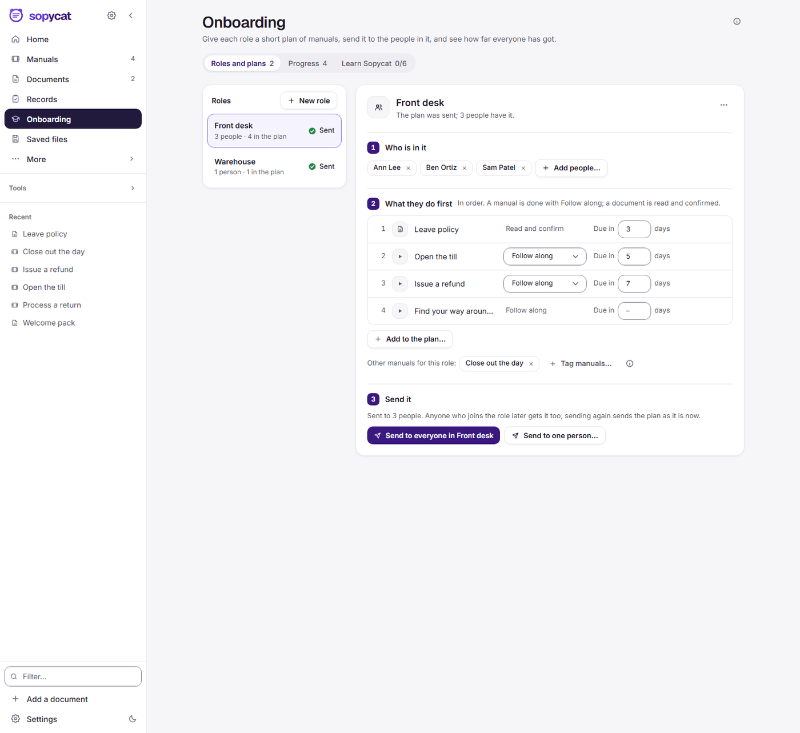The width and height of the screenshot is (800, 733).
Task: Click the Due in days field for Find your way around
Action: click(634, 311)
